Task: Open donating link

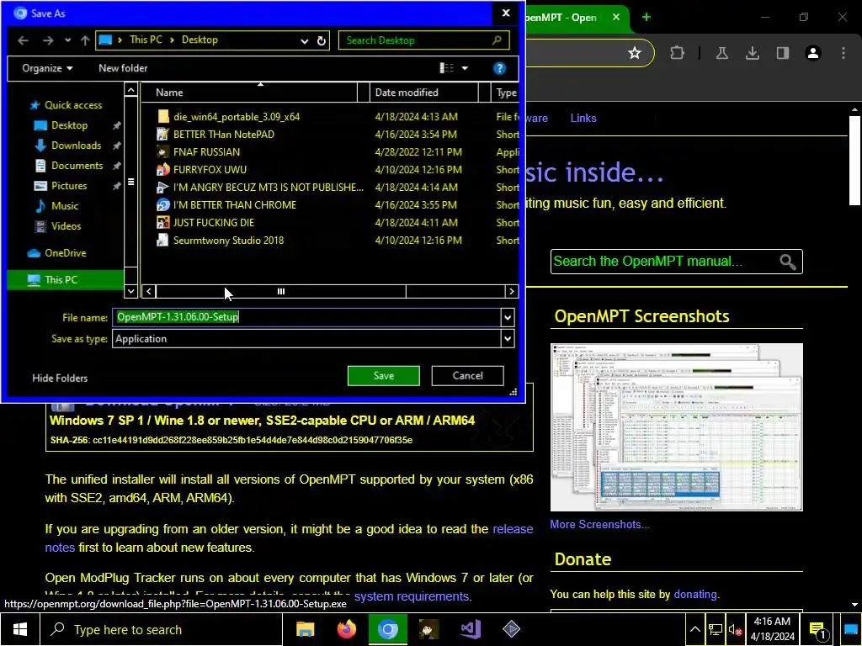Action: coord(694,595)
